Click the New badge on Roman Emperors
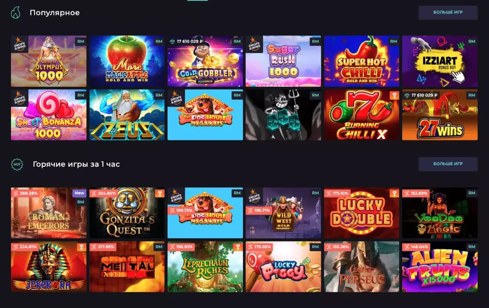This screenshot has height=308, width=489. [x=79, y=193]
